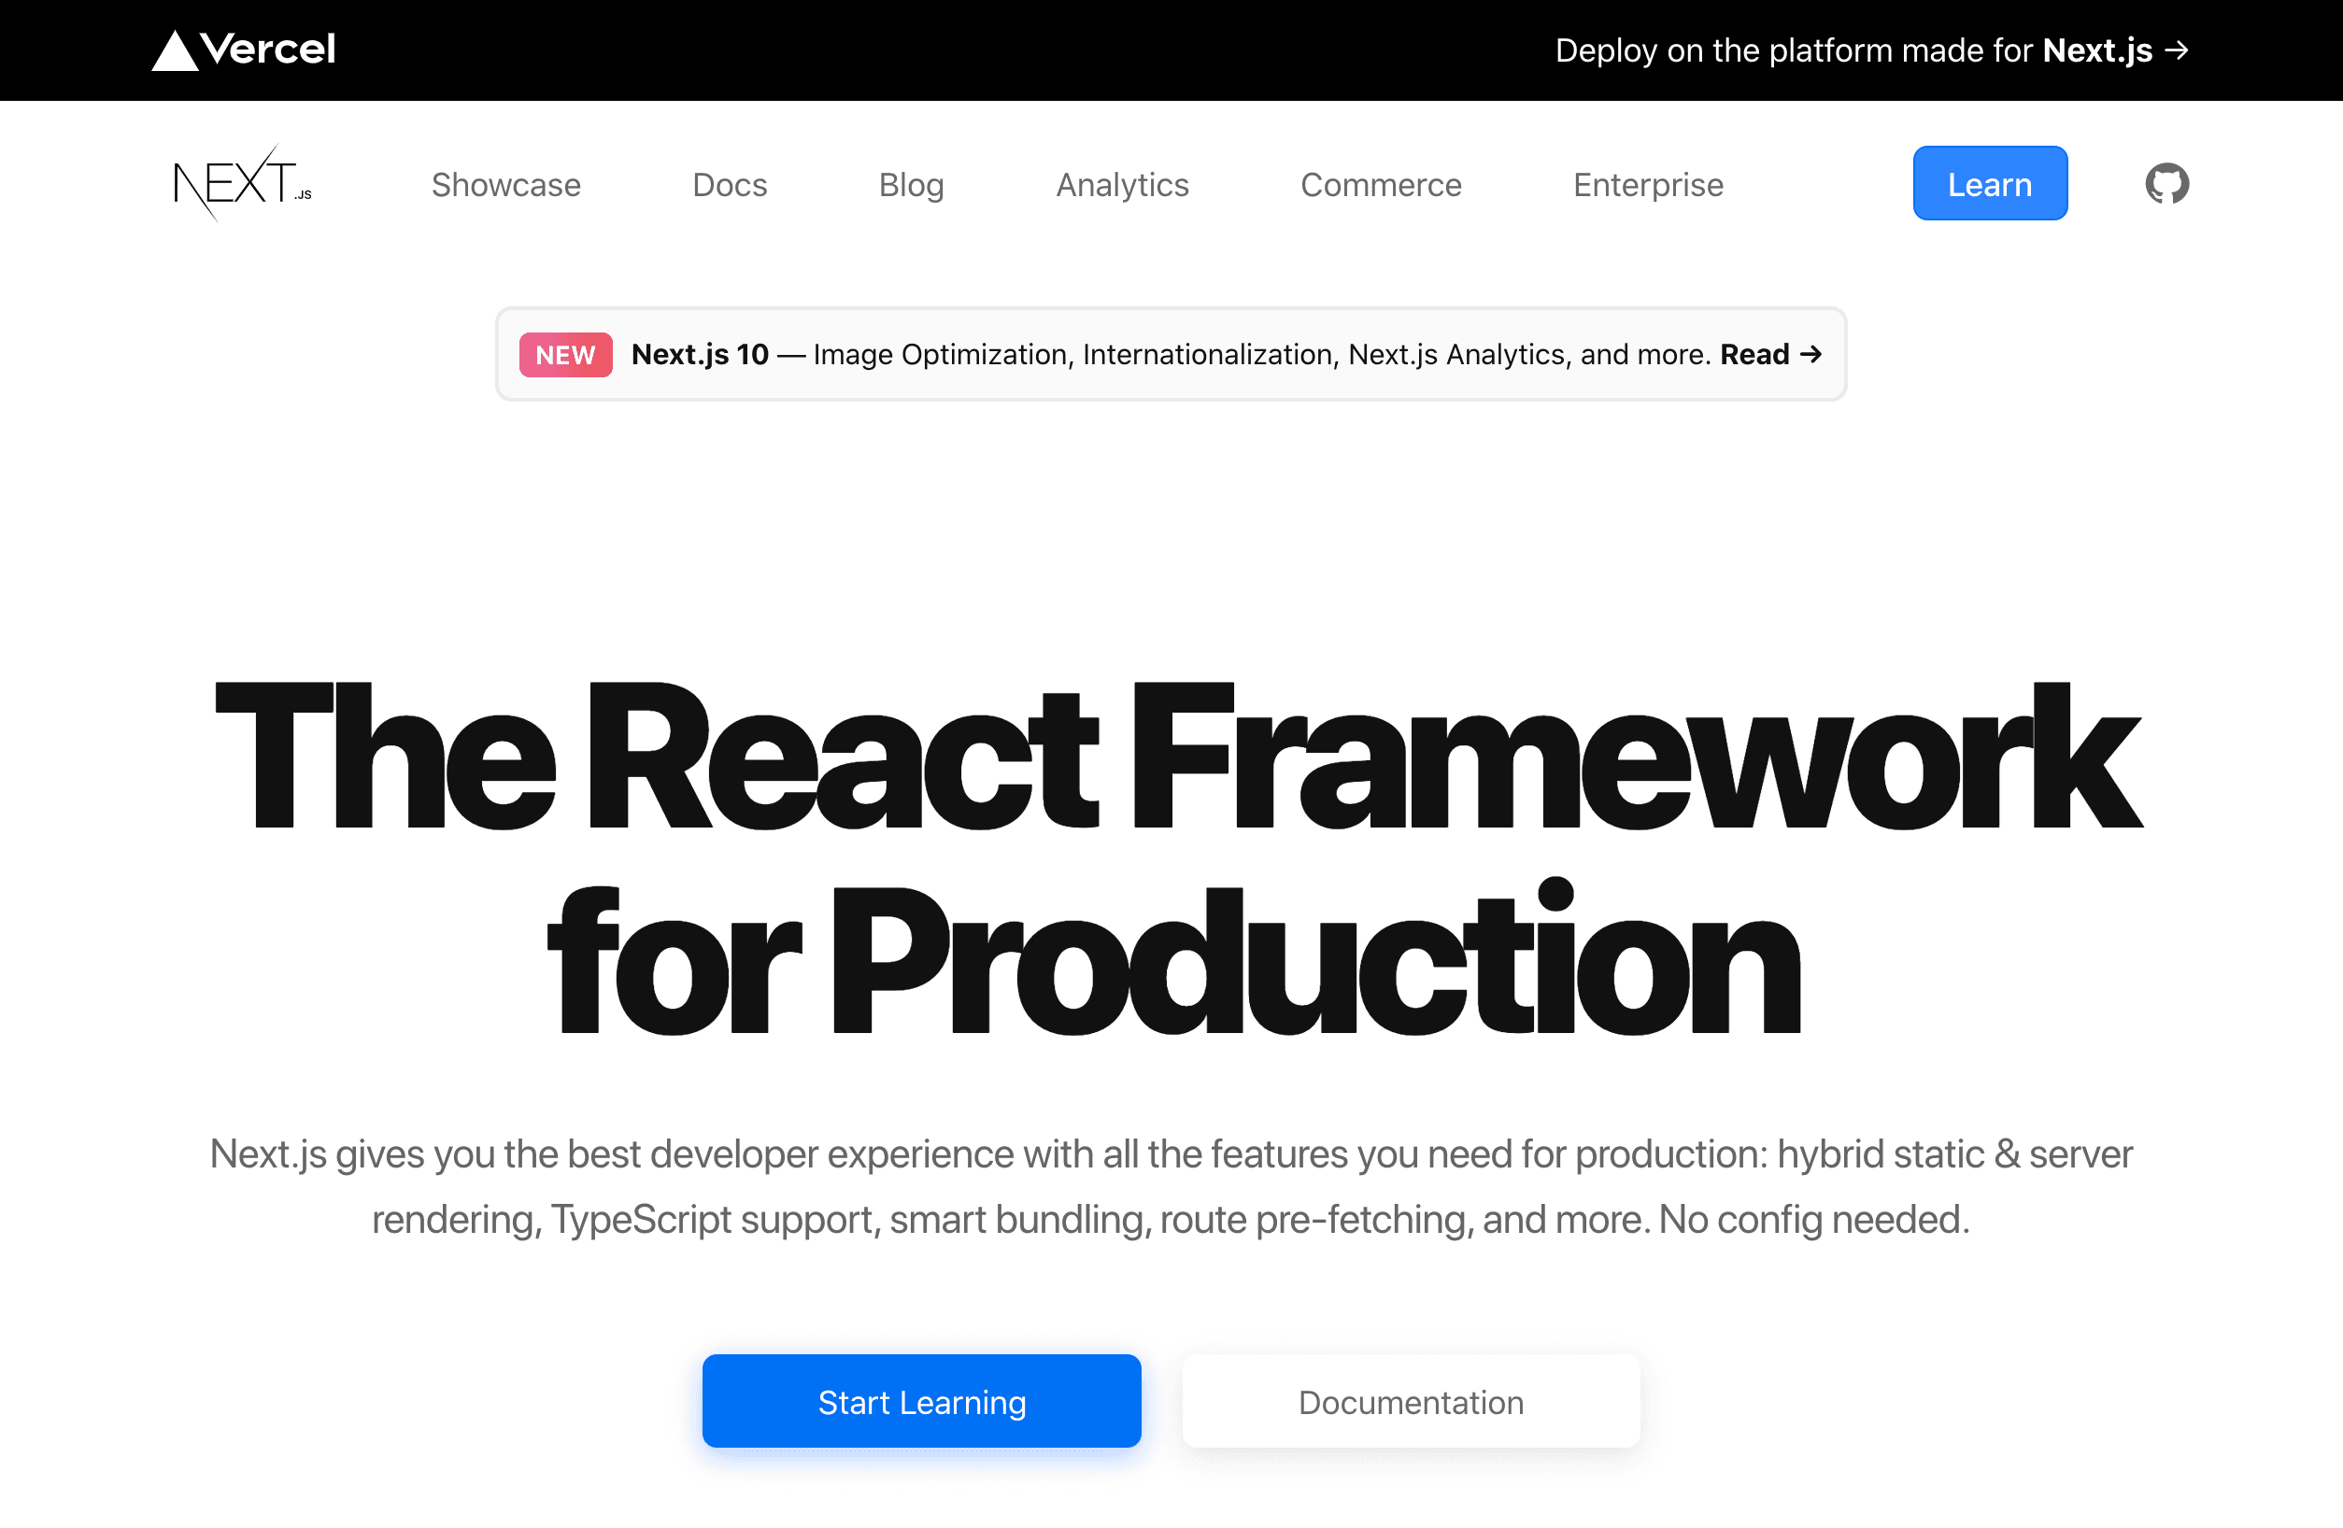
Task: Click the 'Next.js 10' announcement text
Action: [x=700, y=354]
